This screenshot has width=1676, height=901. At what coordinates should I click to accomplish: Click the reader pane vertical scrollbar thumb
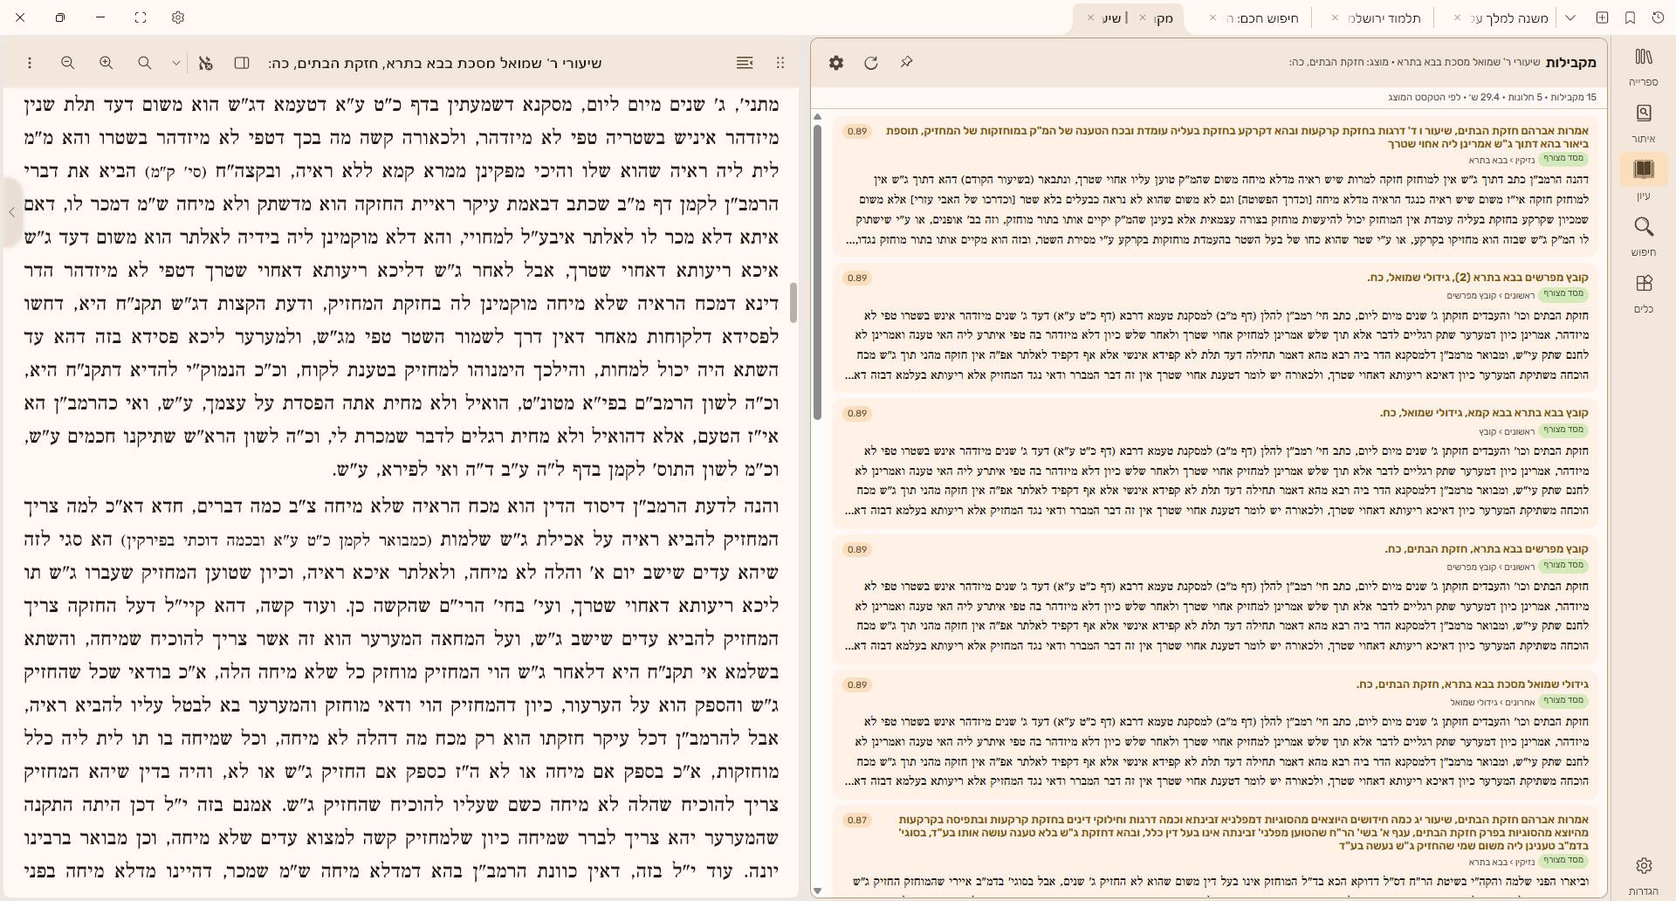pos(793,302)
